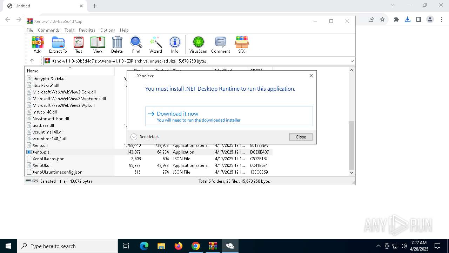
Task: Select Xeno.exe file row
Action: [149, 152]
